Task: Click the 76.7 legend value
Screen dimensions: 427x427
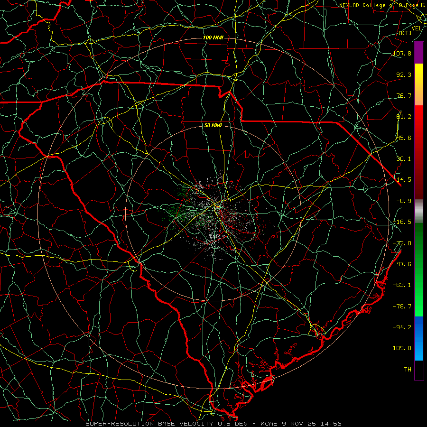Action: 404,95
